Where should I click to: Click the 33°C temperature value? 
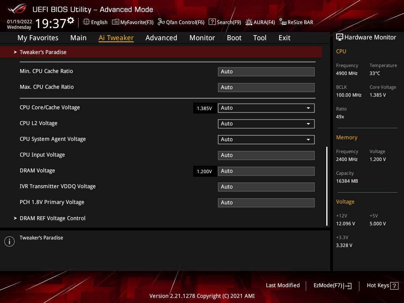click(375, 73)
